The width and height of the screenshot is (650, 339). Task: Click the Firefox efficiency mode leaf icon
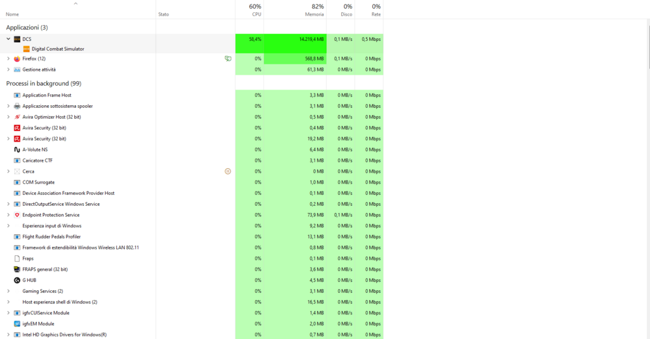point(228,59)
